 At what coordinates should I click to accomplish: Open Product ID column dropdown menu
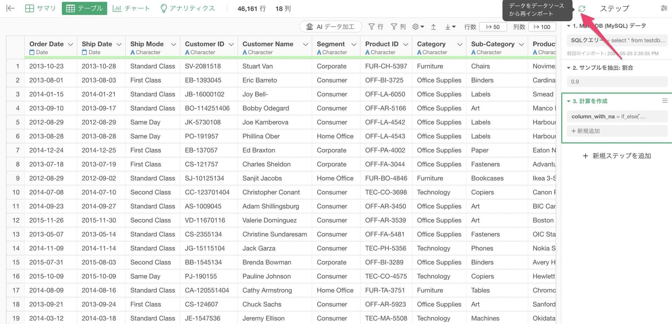coord(406,44)
